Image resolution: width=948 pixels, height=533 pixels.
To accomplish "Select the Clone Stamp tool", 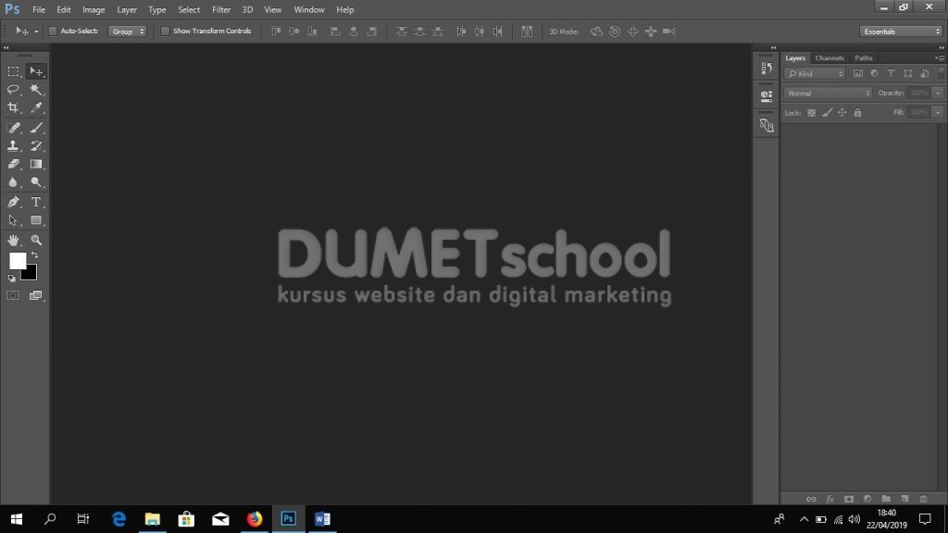I will pos(13,145).
